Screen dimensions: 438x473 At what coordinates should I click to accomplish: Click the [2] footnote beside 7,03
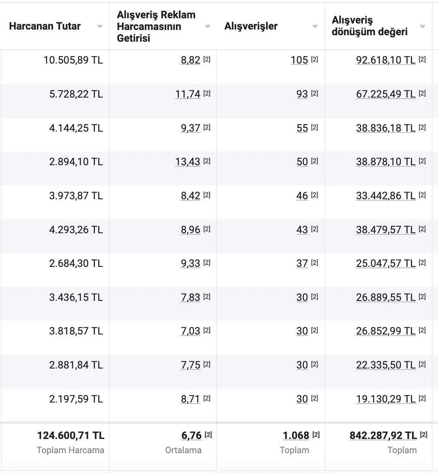[x=207, y=330]
